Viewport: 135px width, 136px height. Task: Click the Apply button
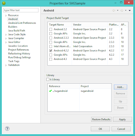[x=122, y=119]
